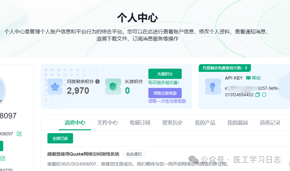Open the 收藏订阅 tab
This screenshot has width=290, height=171.
pos(140,123)
